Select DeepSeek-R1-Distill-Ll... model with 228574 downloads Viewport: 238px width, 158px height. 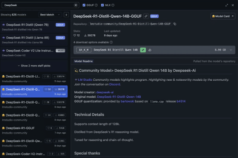[34, 79]
